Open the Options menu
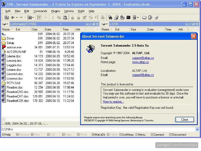 (69, 11)
